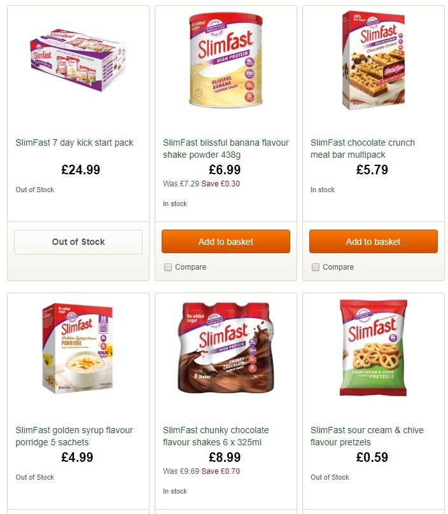Check Compare for the chocolate crunch bars

coord(315,267)
